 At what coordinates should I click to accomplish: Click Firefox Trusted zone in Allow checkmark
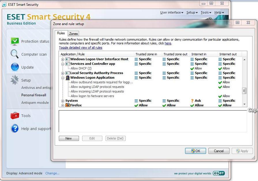coord(136,105)
